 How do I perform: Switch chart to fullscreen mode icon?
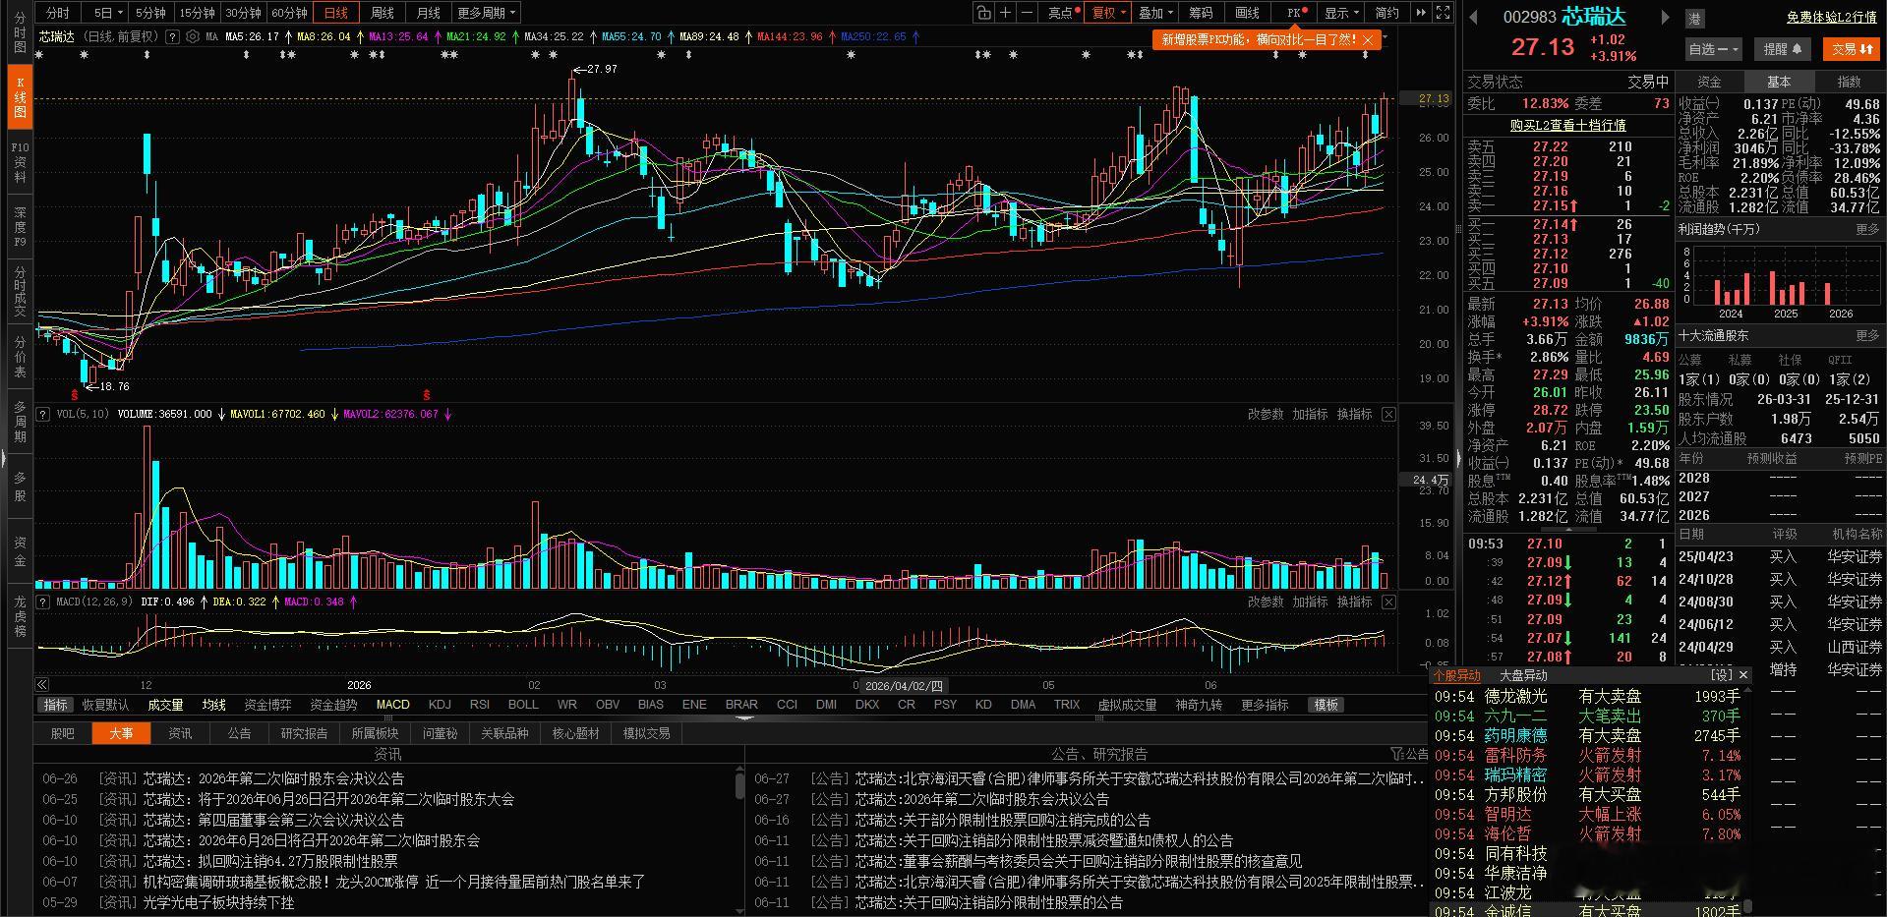tap(1443, 13)
